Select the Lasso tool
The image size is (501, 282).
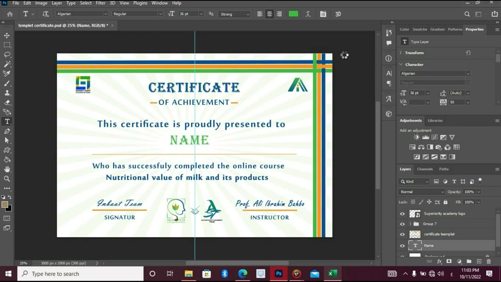(7, 54)
